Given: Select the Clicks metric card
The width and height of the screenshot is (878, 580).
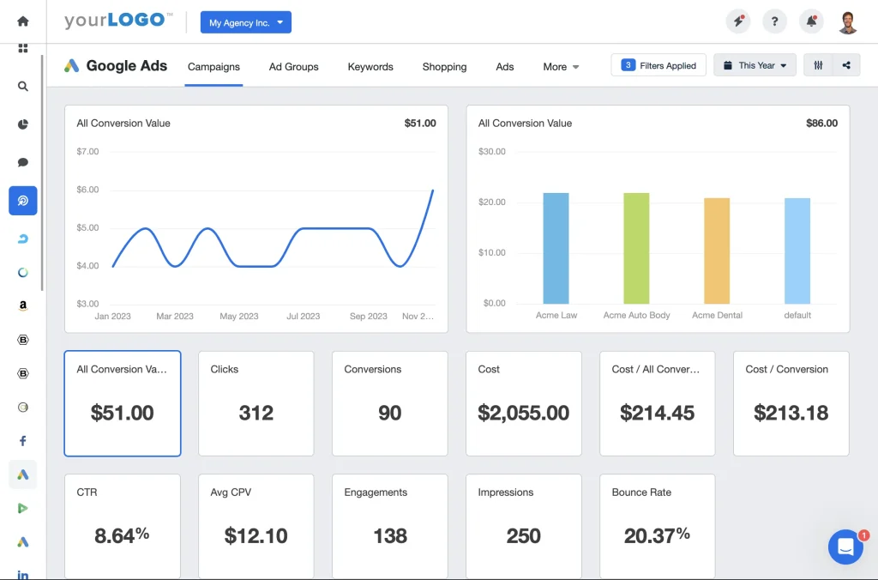Looking at the screenshot, I should [x=256, y=403].
